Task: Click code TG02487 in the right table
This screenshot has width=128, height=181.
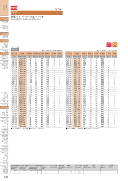Action: pyautogui.click(x=69, y=110)
